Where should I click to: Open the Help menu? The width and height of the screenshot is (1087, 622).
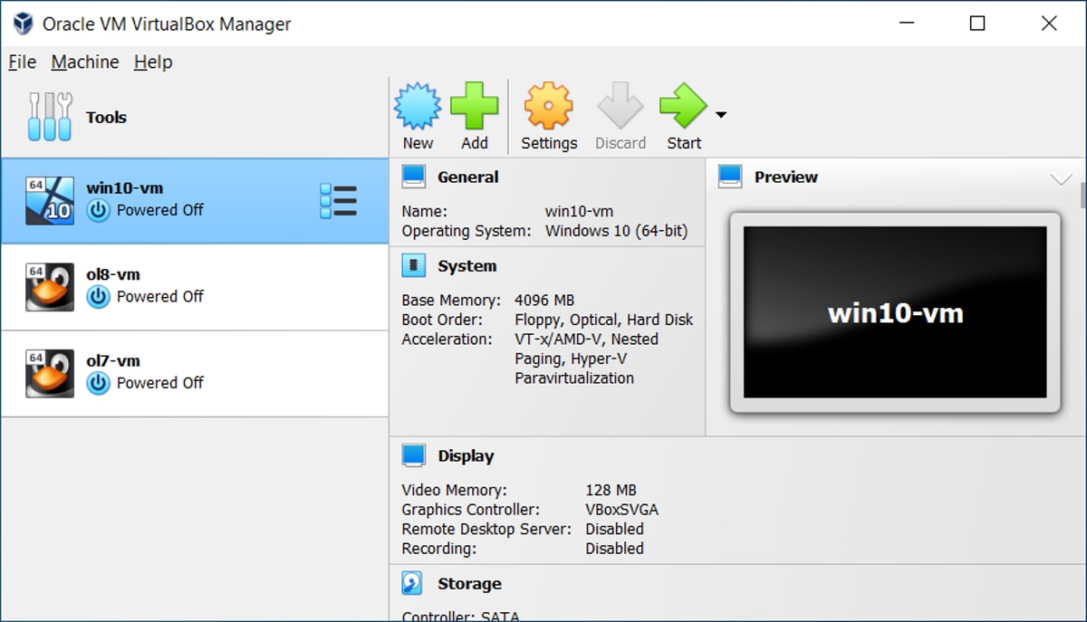point(152,62)
